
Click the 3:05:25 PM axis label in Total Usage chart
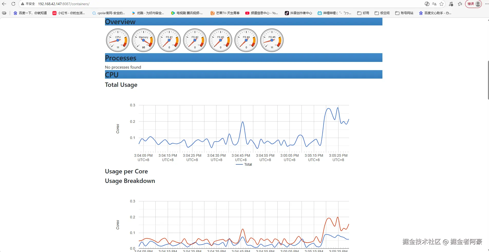click(338, 157)
